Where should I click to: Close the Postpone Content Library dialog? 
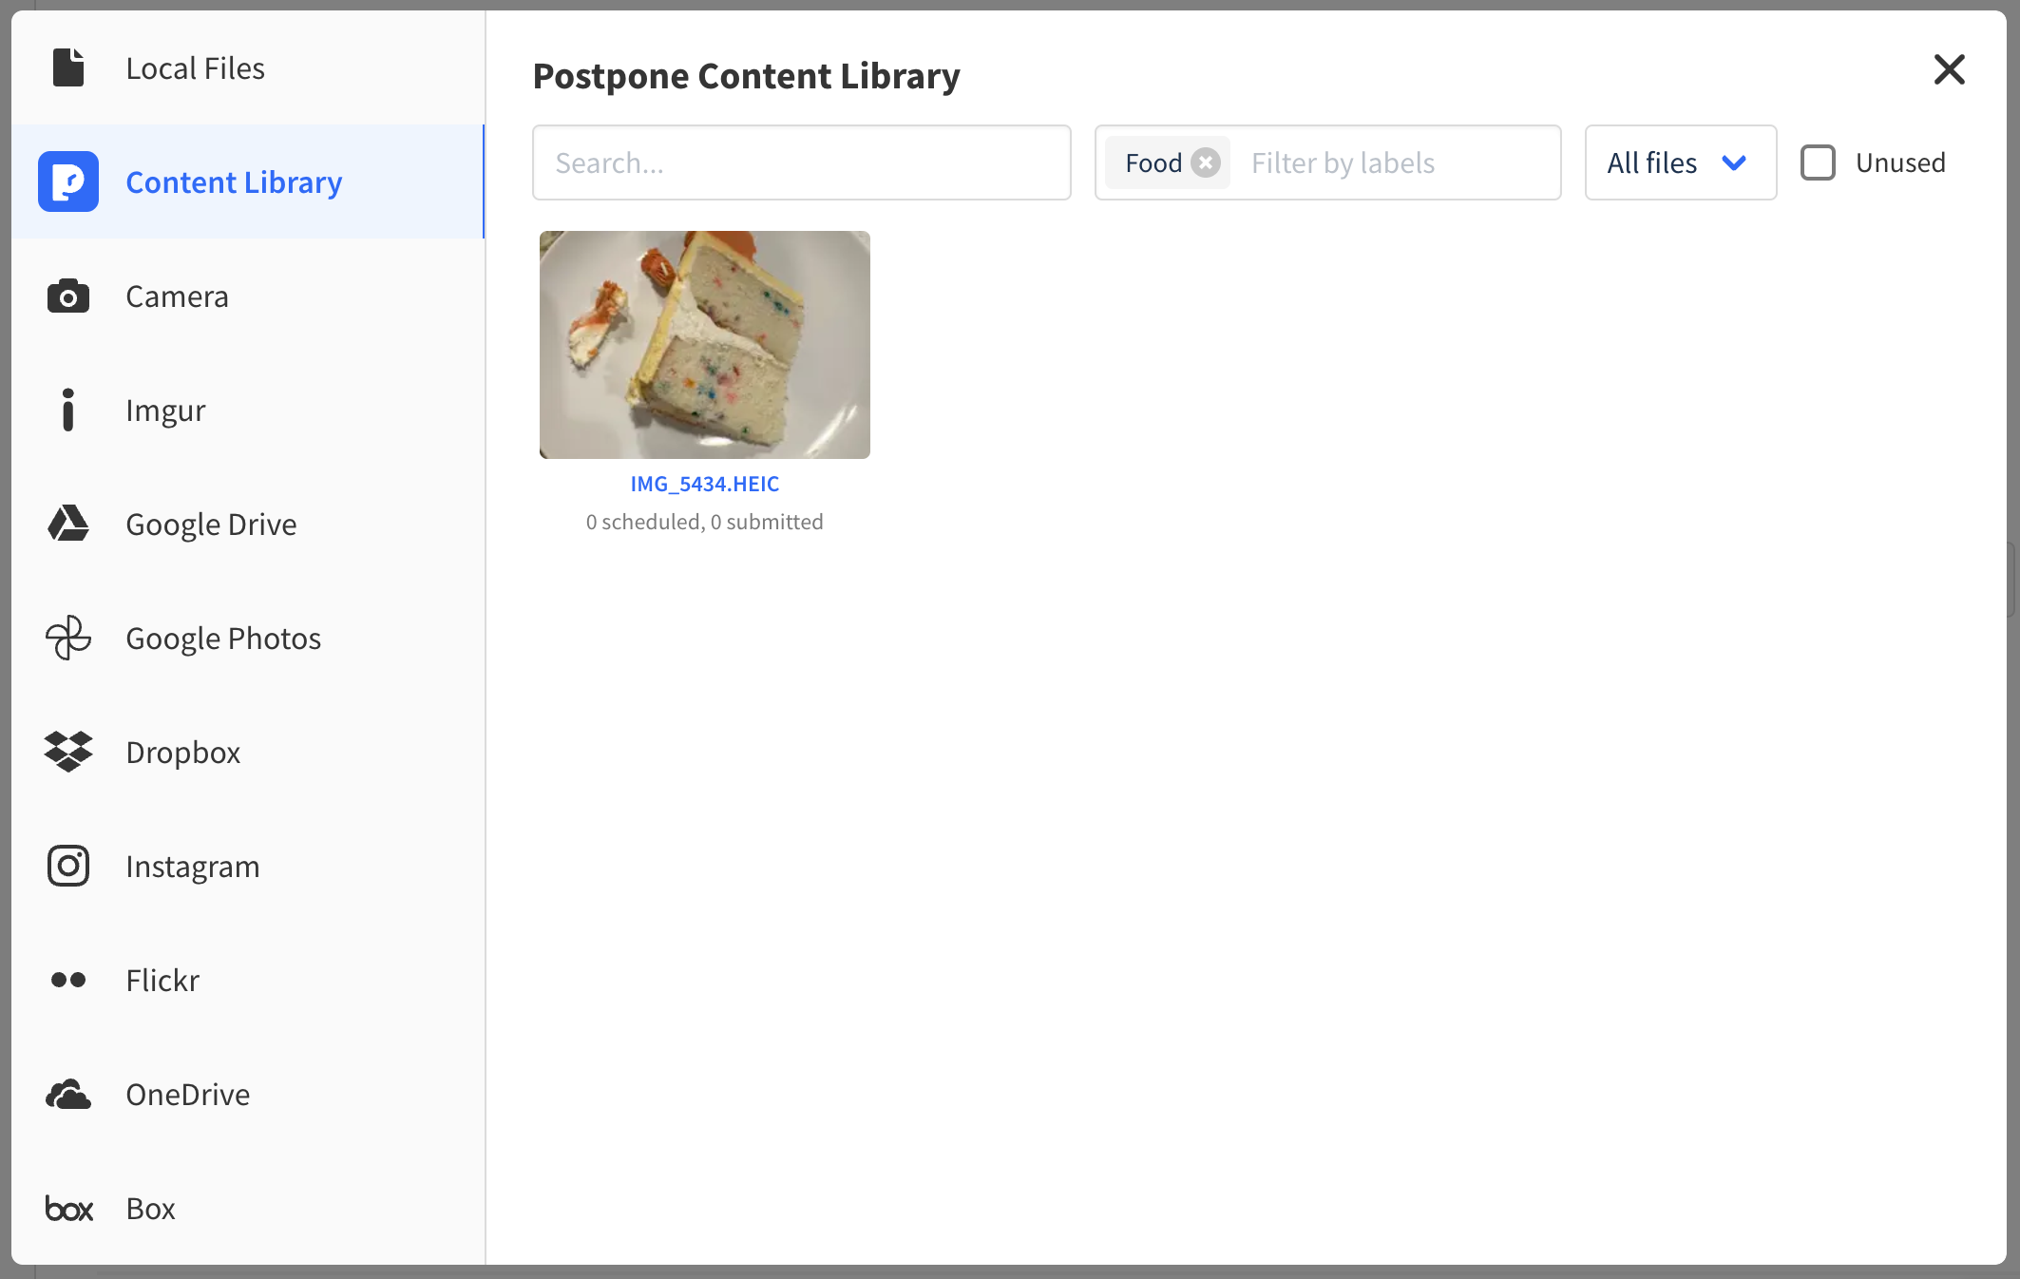tap(1949, 69)
